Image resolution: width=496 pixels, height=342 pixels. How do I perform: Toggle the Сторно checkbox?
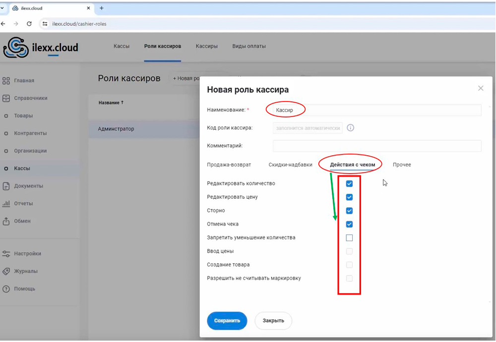click(x=349, y=211)
